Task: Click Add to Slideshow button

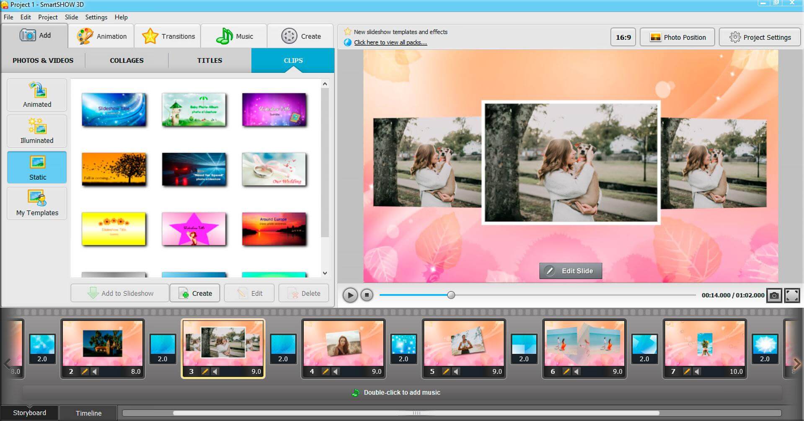Action: point(120,293)
